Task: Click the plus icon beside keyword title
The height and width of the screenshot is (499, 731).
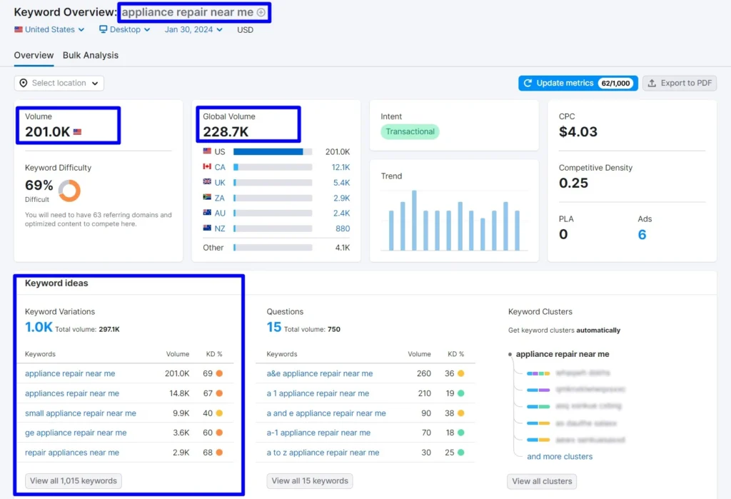Action: 261,12
